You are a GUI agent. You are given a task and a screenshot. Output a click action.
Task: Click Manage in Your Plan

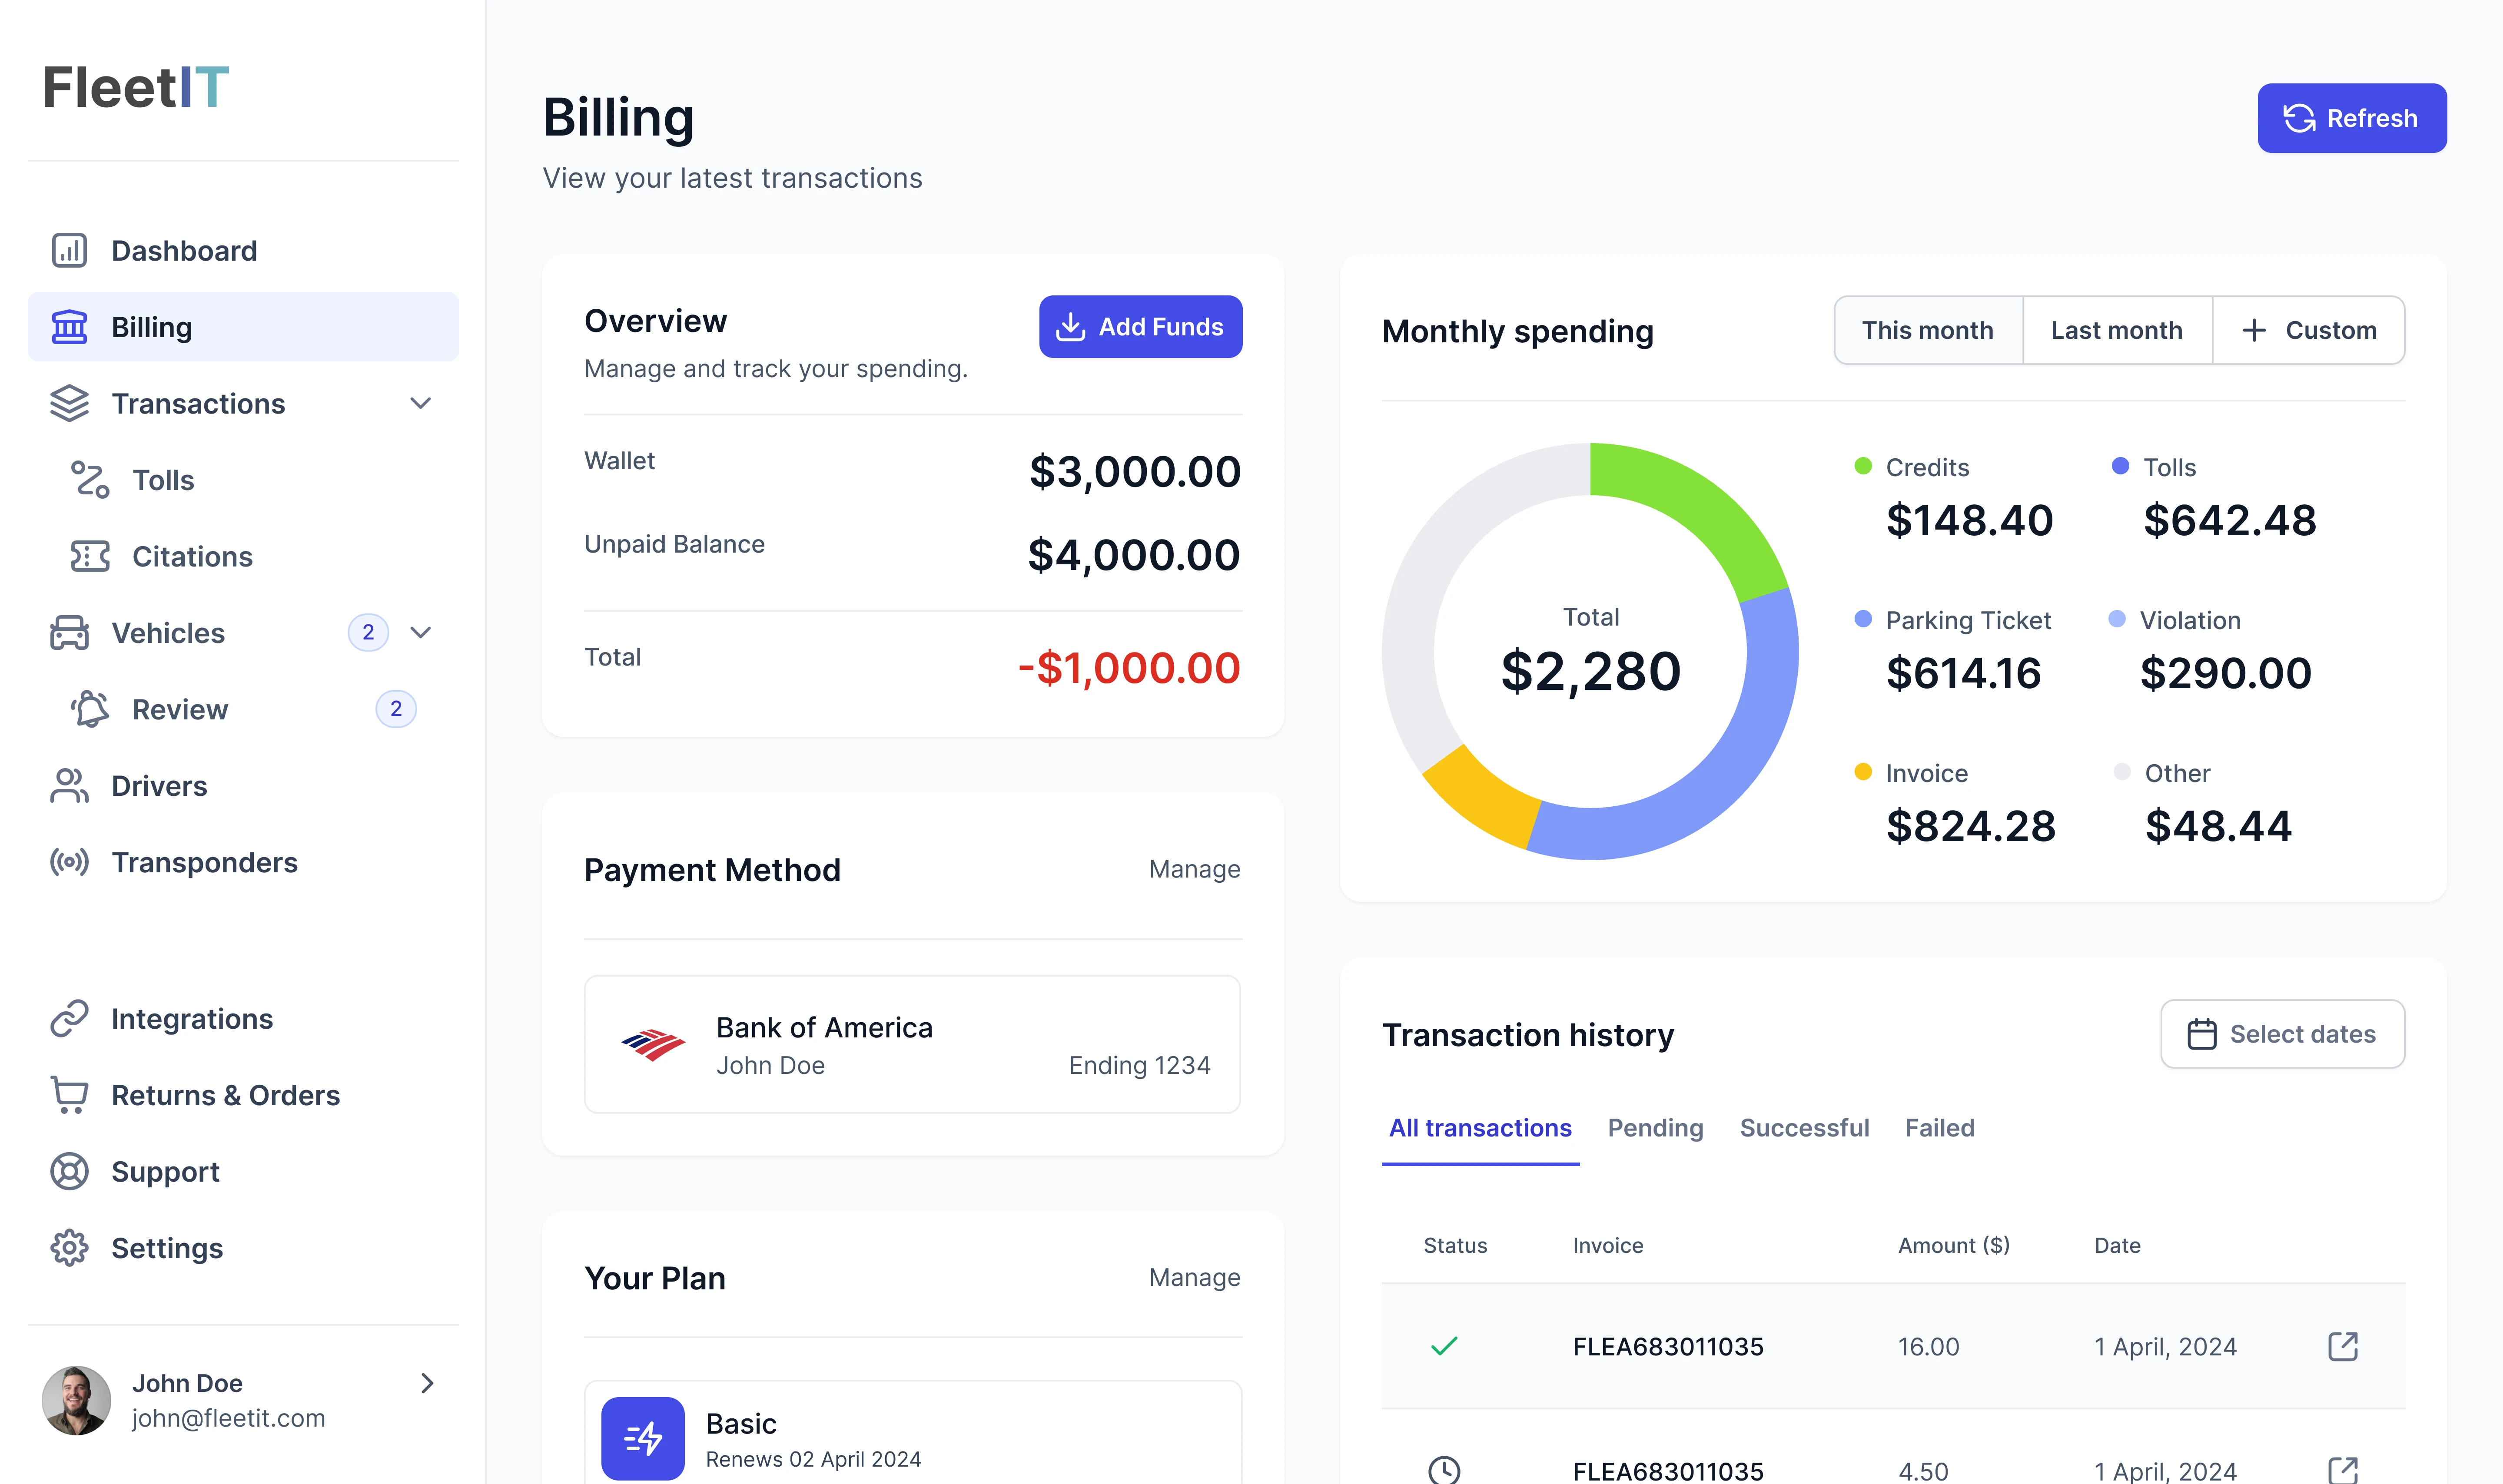(1194, 1277)
